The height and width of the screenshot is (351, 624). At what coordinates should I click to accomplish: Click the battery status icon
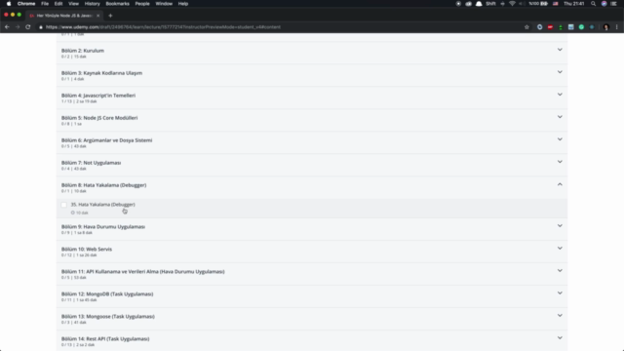544,4
